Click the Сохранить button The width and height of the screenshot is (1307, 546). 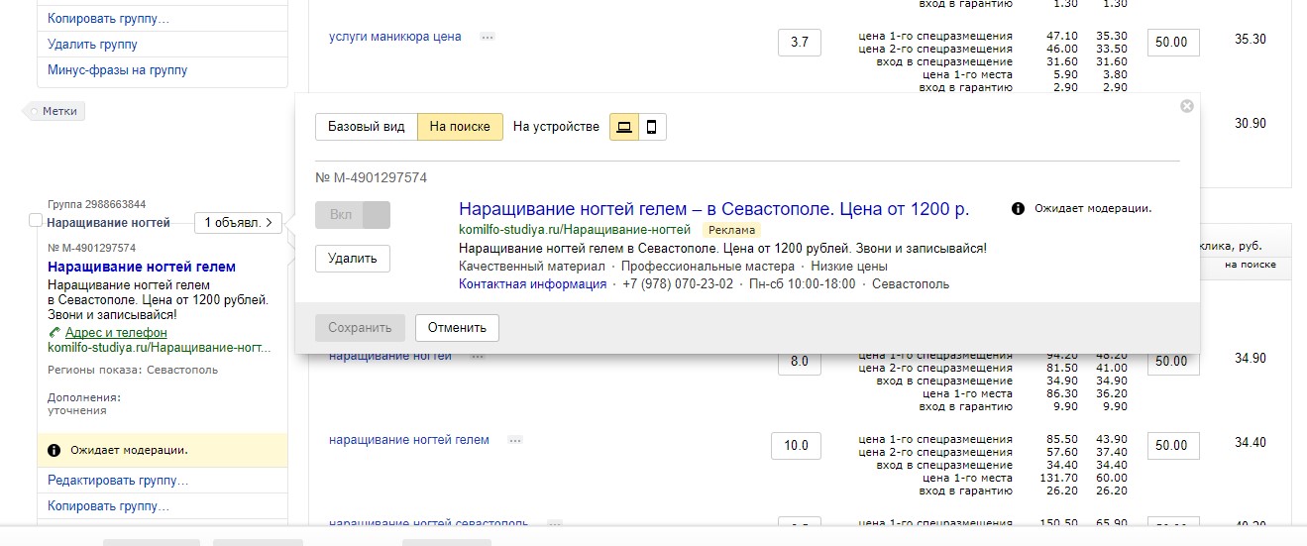[x=360, y=328]
